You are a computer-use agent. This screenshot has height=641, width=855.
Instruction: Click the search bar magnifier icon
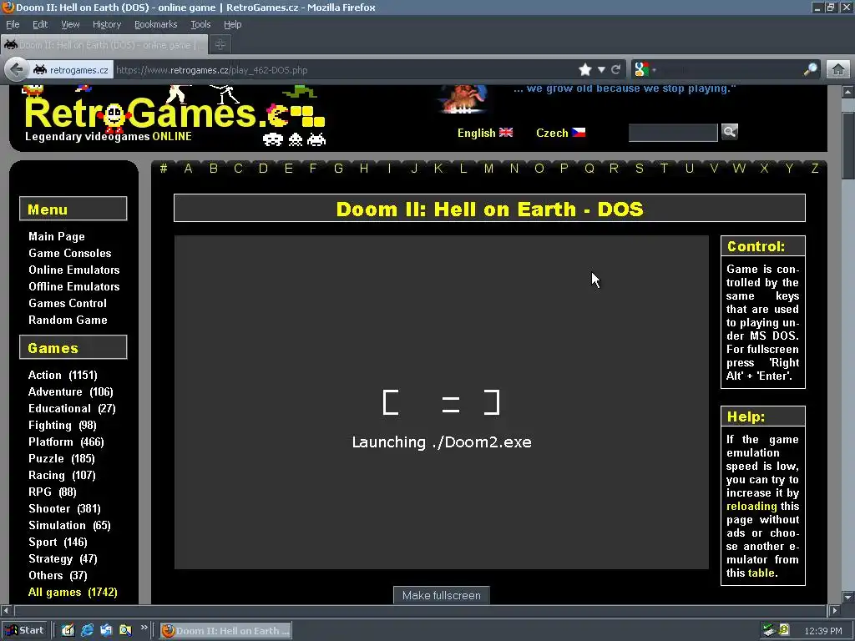tap(810, 70)
